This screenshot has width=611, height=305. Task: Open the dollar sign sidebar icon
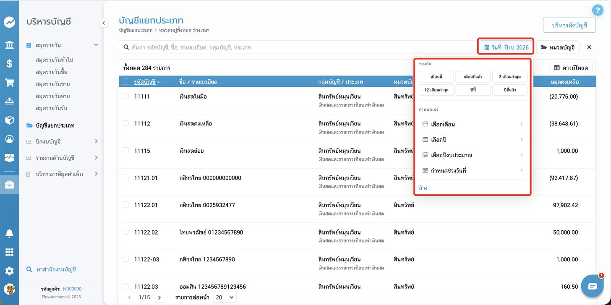click(9, 64)
